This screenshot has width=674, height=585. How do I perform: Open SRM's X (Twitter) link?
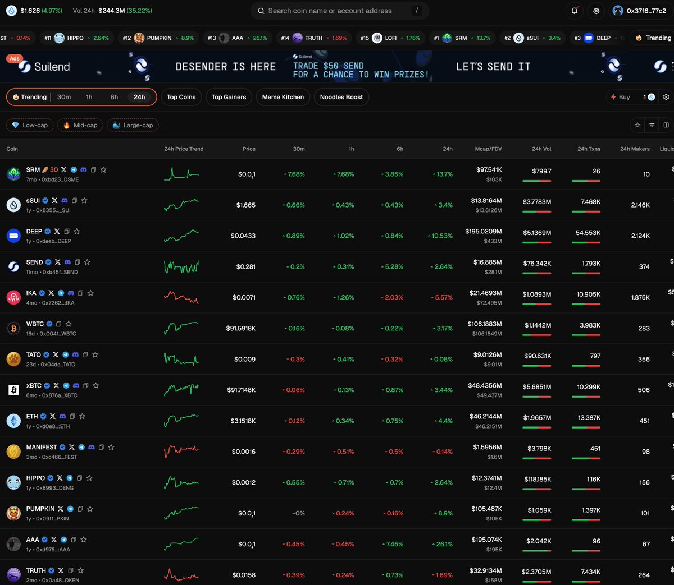[x=63, y=169]
